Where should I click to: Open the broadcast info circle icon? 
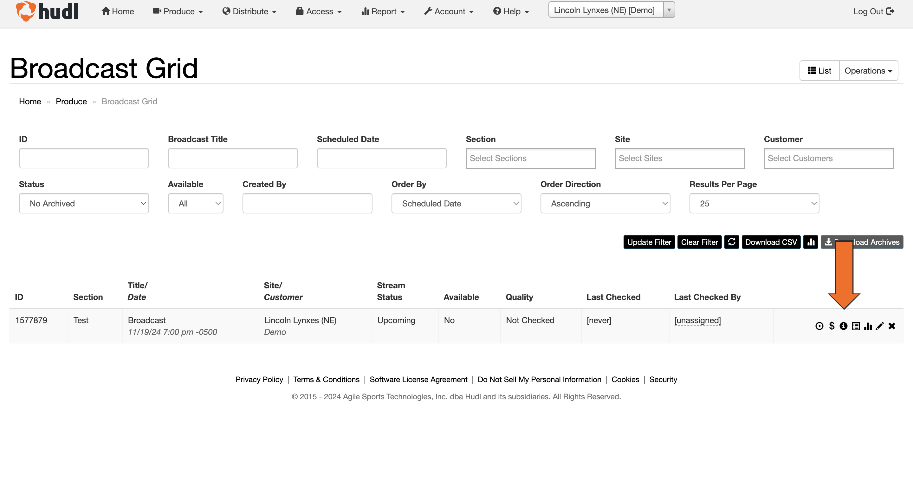coord(844,326)
